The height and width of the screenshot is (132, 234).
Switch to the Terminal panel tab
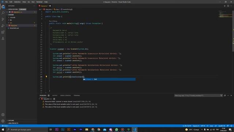77,95
